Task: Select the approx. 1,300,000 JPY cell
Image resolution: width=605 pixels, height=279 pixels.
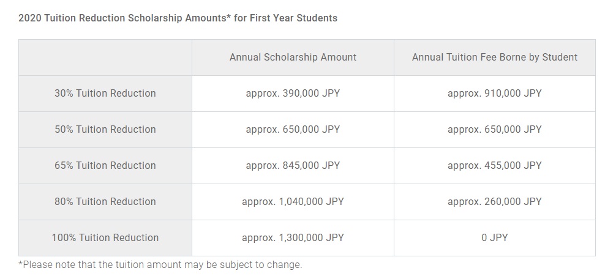Action: 293,238
